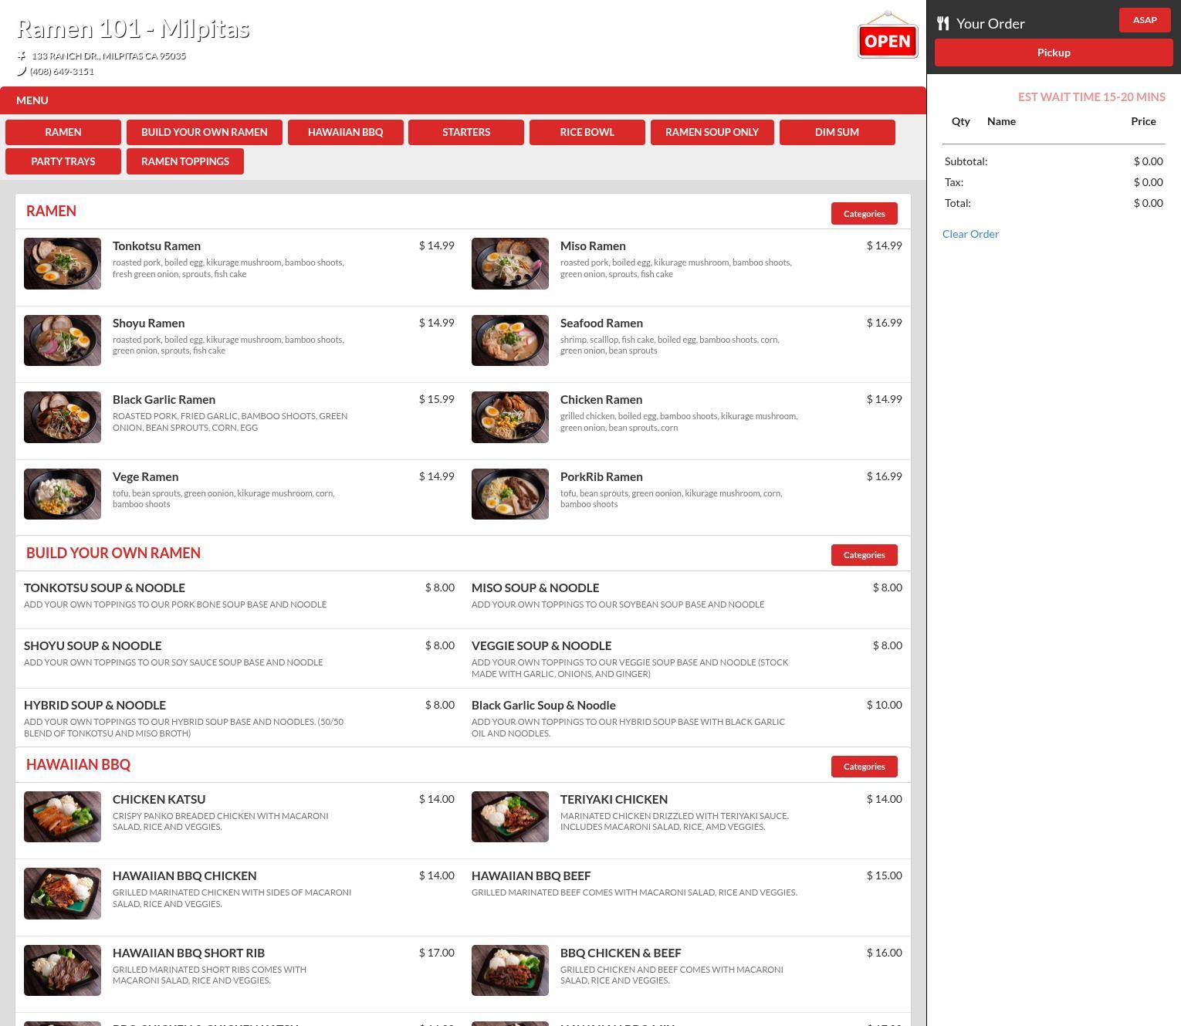Viewport: 1181px width, 1026px height.
Task: Click the phone icon by the number
Action: click(x=22, y=71)
